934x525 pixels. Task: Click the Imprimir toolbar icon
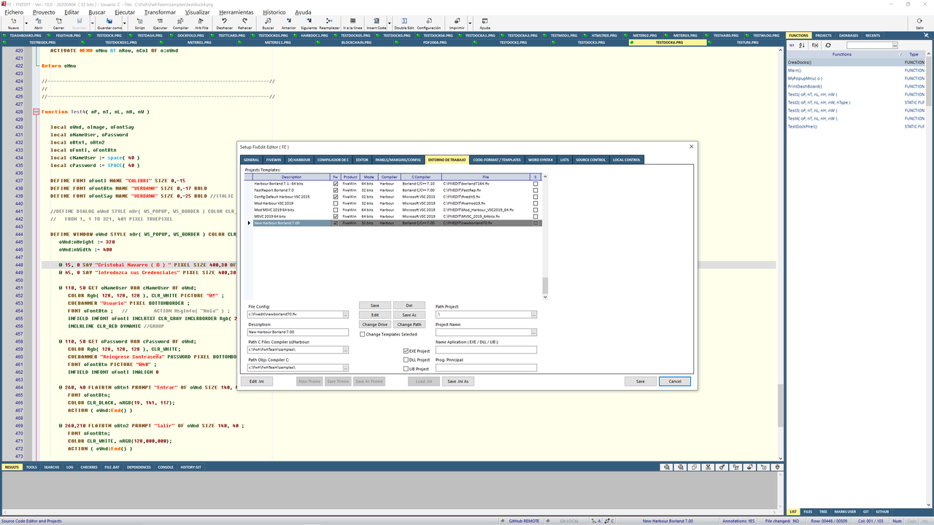[x=457, y=23]
